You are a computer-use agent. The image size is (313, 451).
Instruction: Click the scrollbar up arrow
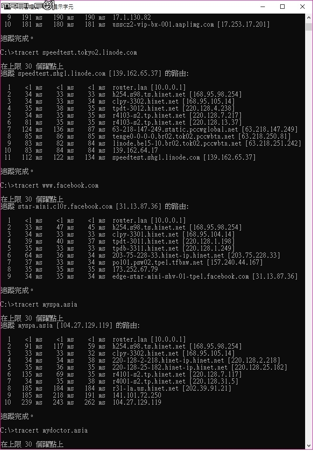click(309, 17)
